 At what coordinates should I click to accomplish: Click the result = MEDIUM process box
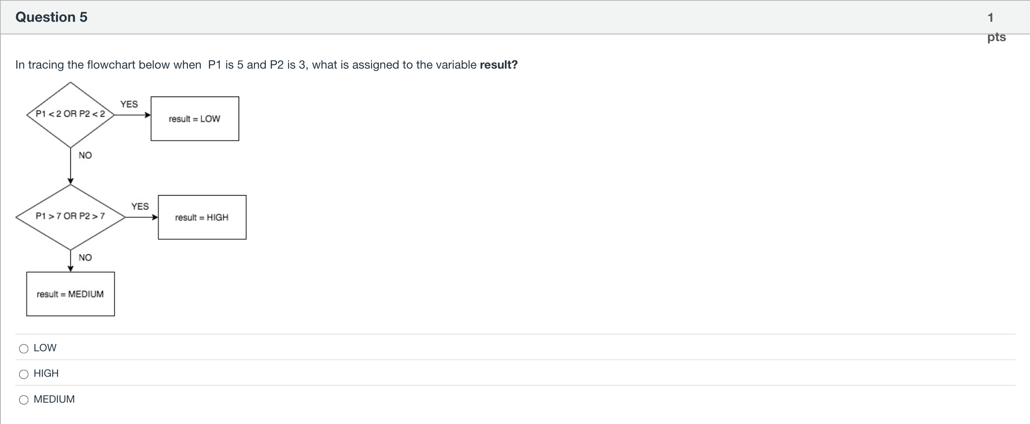[x=70, y=294]
